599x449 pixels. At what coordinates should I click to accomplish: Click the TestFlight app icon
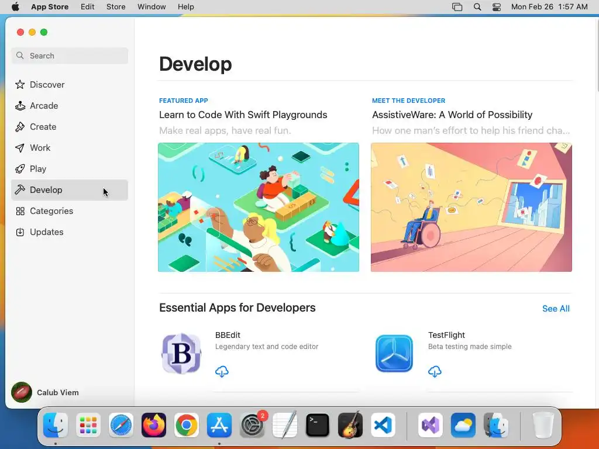coord(394,354)
